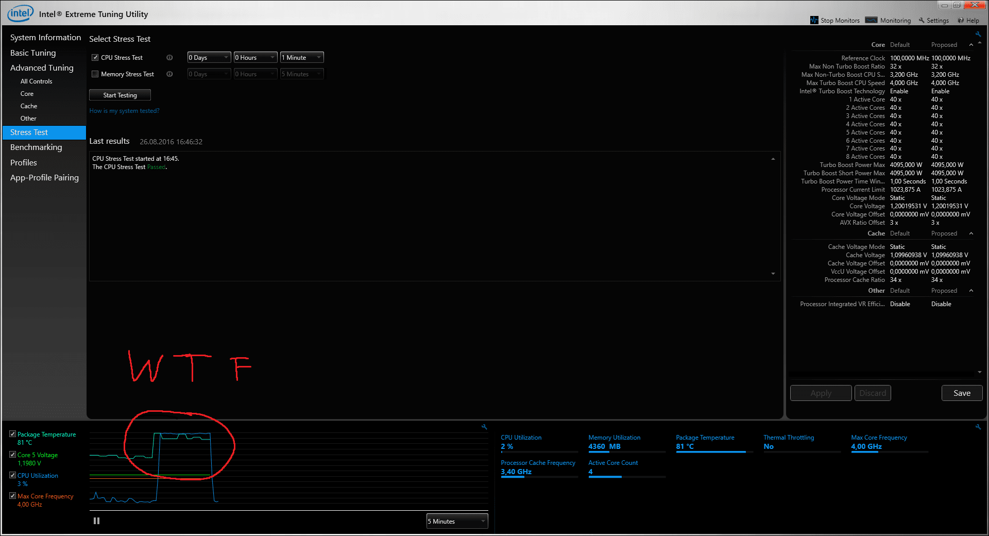Collapse the Other settings section
Image resolution: width=989 pixels, height=536 pixels.
click(x=971, y=291)
